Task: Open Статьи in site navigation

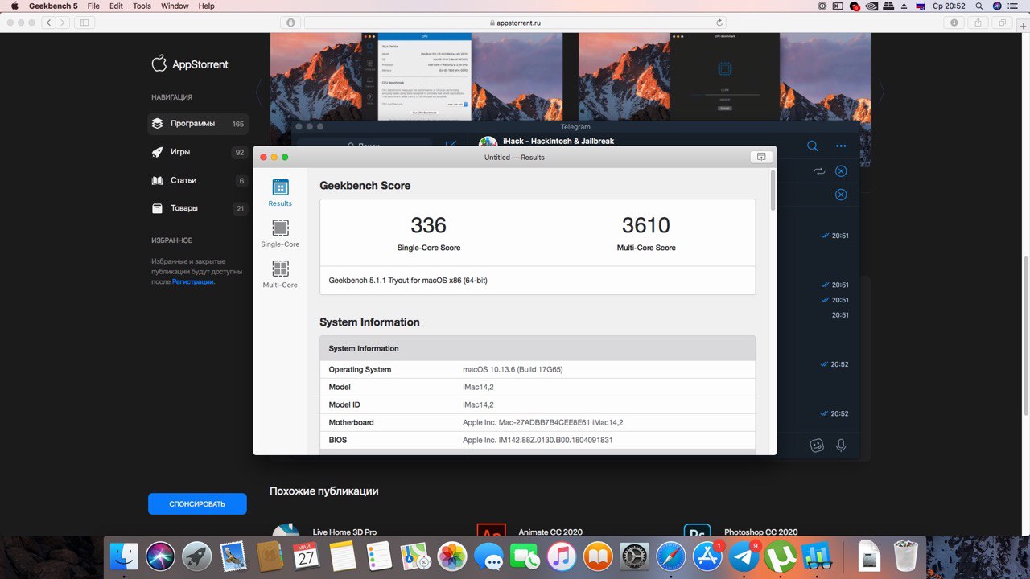Action: click(x=198, y=180)
